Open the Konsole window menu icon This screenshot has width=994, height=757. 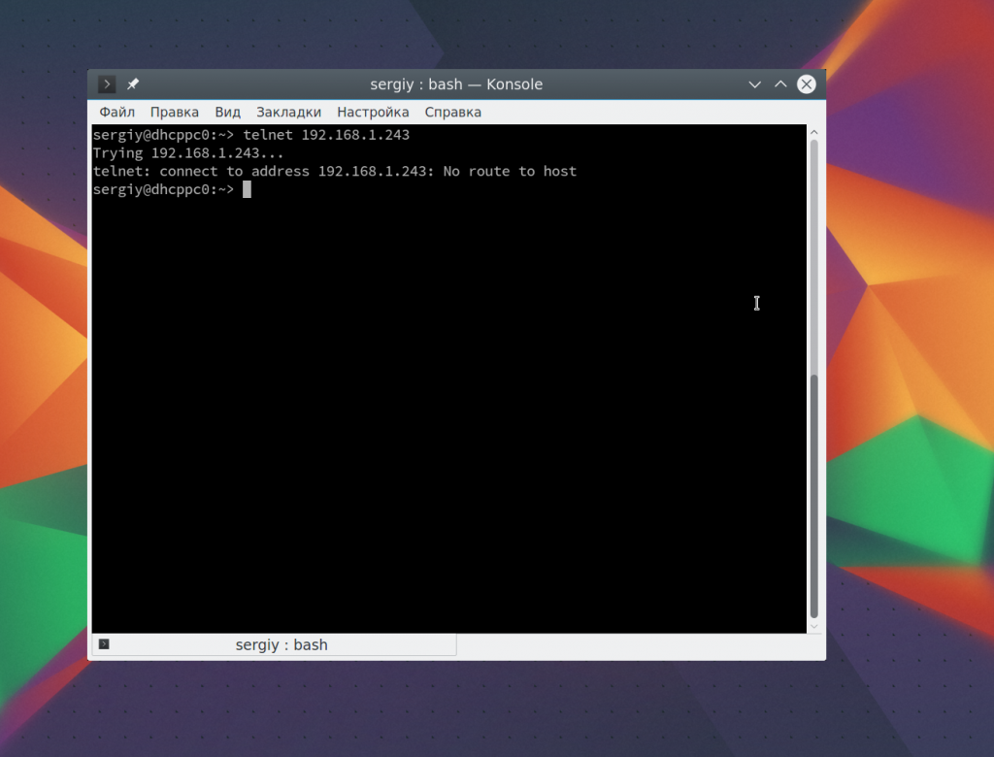(x=107, y=83)
